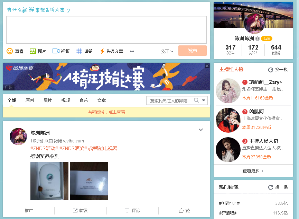Focus the weibo compose text box
Screen dimensions: 299x219
(106, 30)
